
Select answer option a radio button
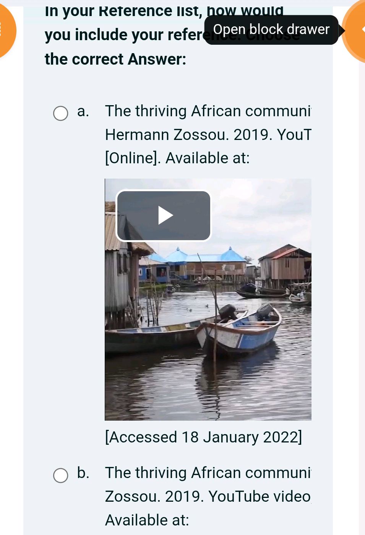[60, 114]
